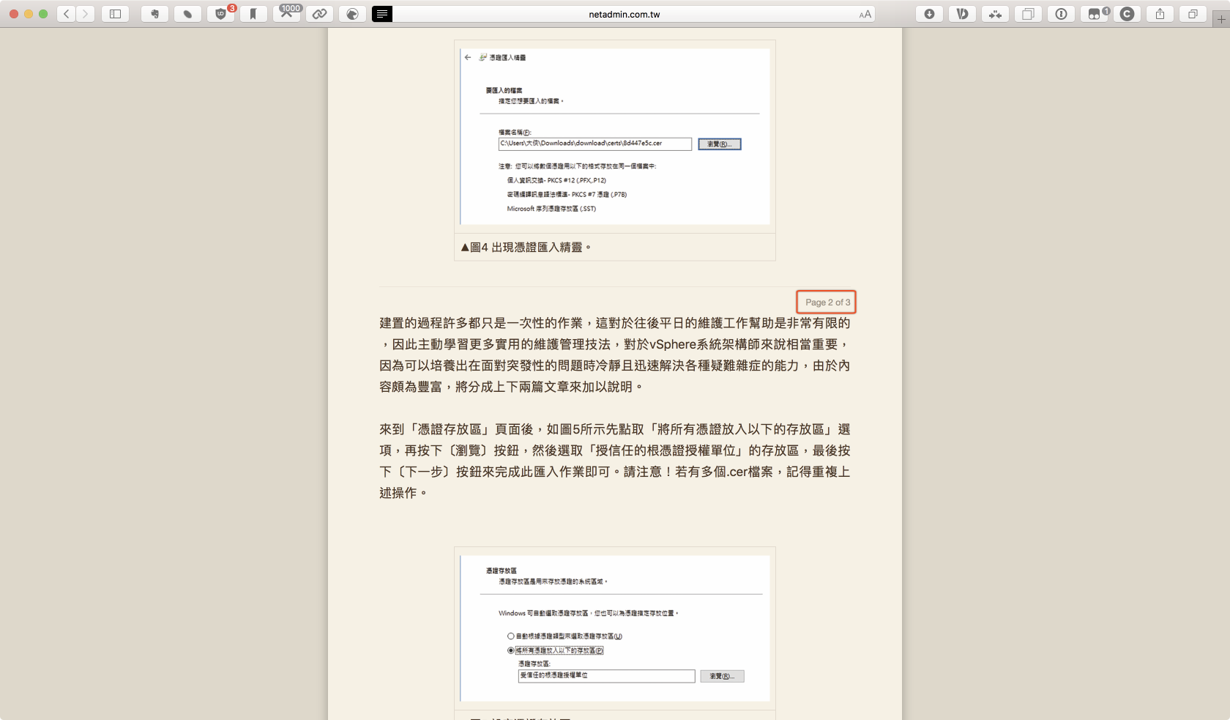Click the extension icon with 1 badge
Screen dimensions: 1230x720
click(1094, 14)
